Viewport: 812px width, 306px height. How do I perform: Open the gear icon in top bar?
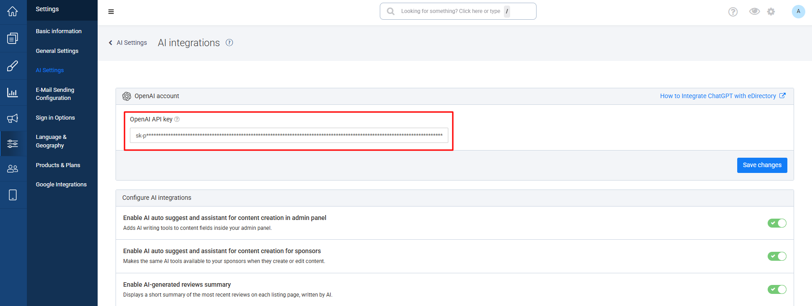(x=771, y=12)
